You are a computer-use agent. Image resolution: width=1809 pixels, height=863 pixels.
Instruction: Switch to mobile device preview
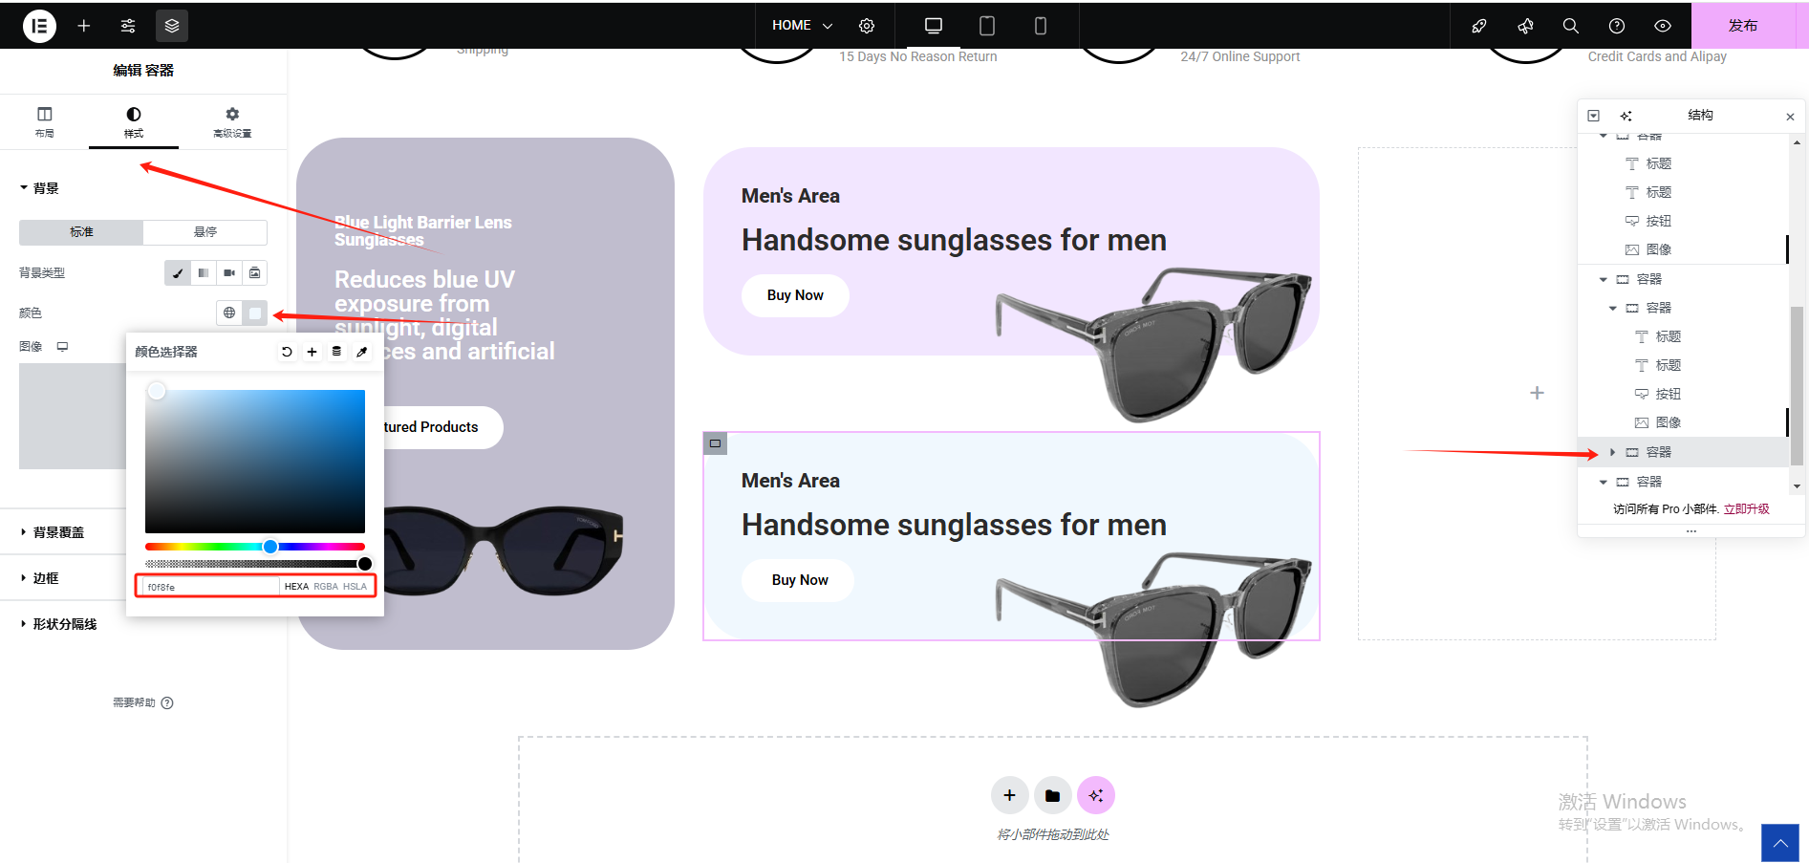pos(1041,26)
